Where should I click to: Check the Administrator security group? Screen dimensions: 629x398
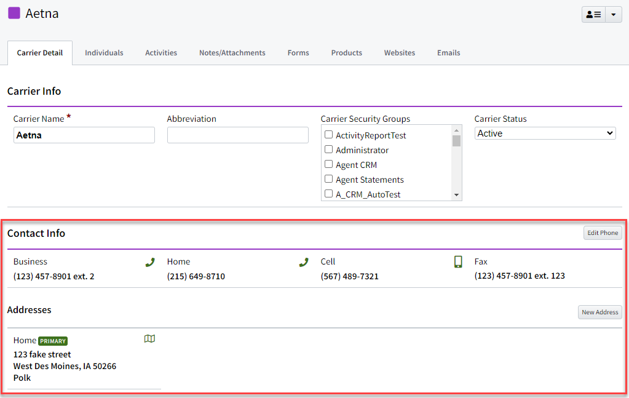click(x=328, y=149)
